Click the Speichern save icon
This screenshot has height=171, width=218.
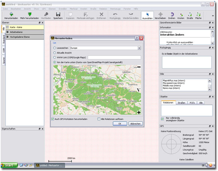(57, 14)
